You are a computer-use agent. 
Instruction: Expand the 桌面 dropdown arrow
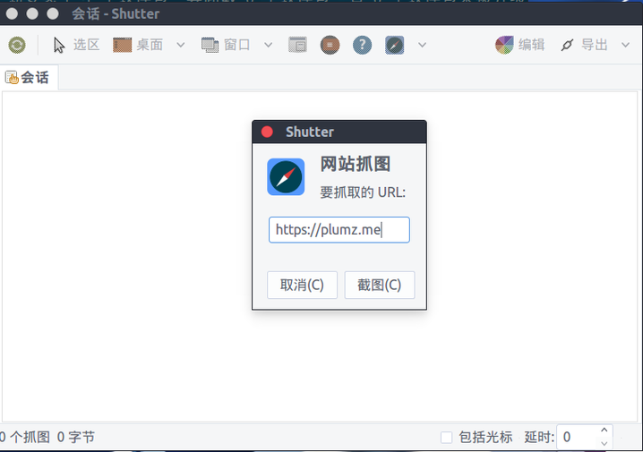[181, 45]
